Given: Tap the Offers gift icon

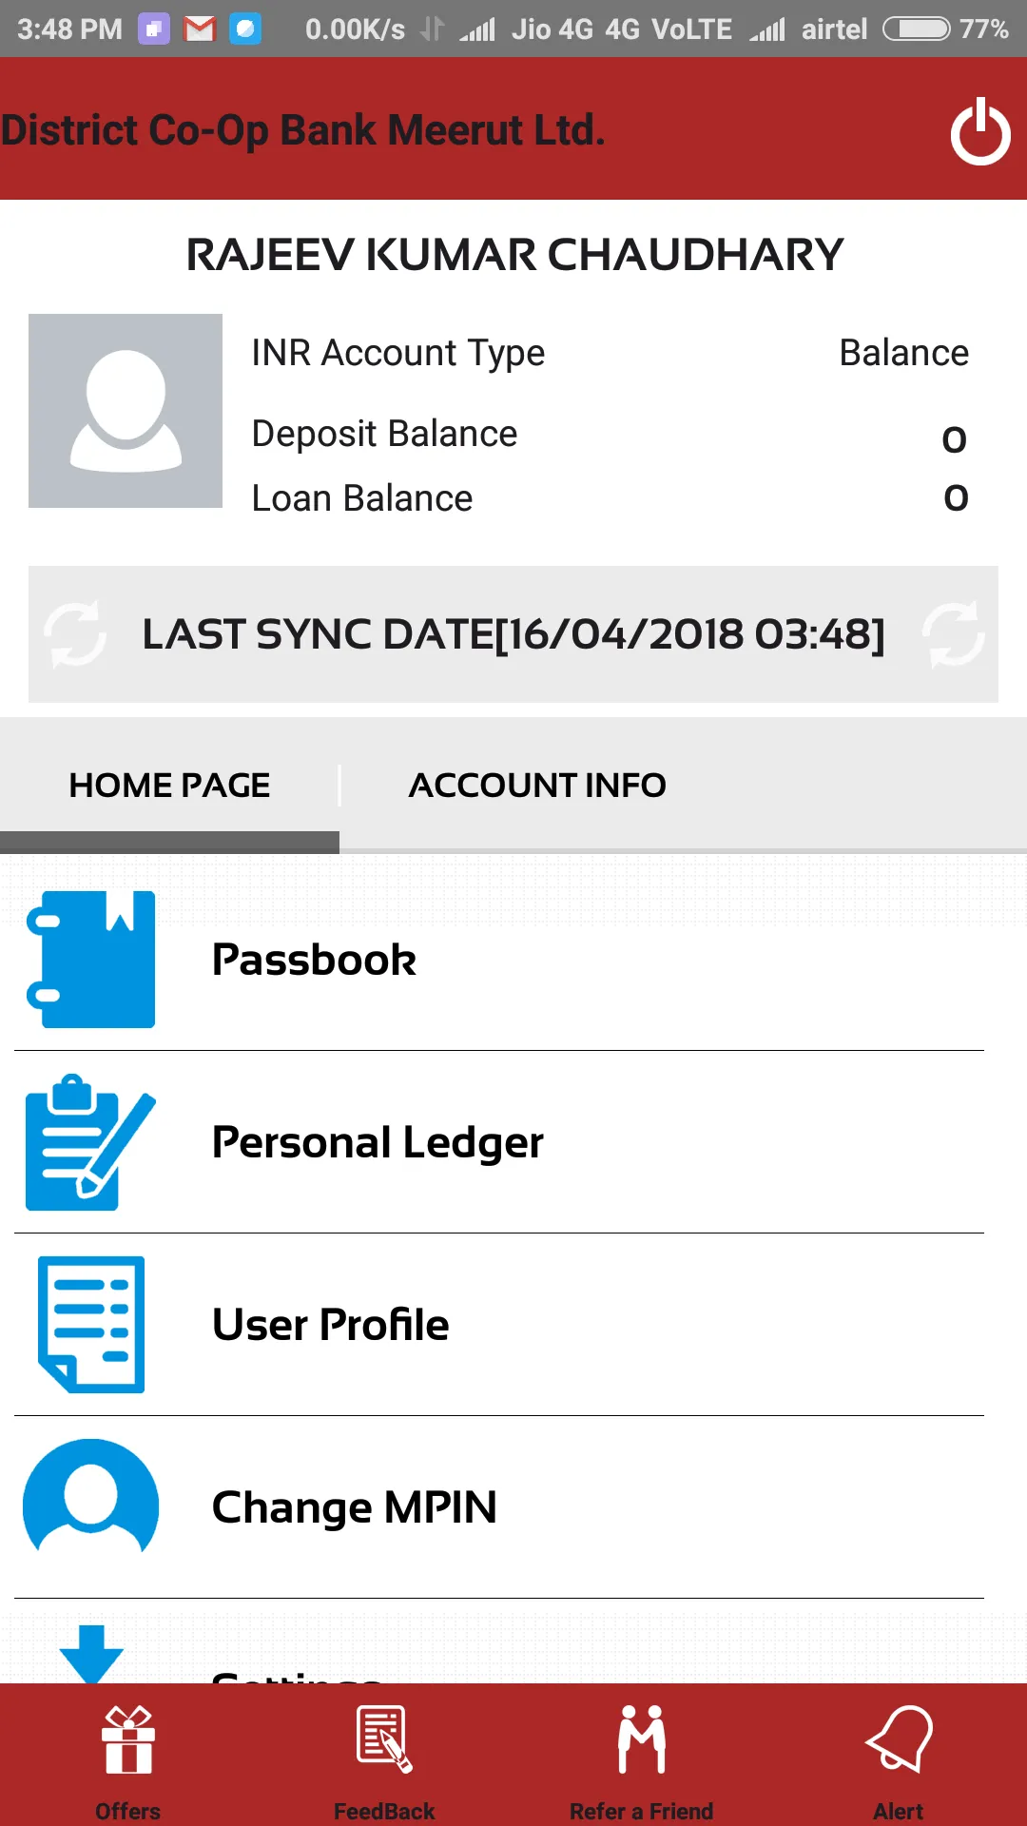Looking at the screenshot, I should 128,1740.
